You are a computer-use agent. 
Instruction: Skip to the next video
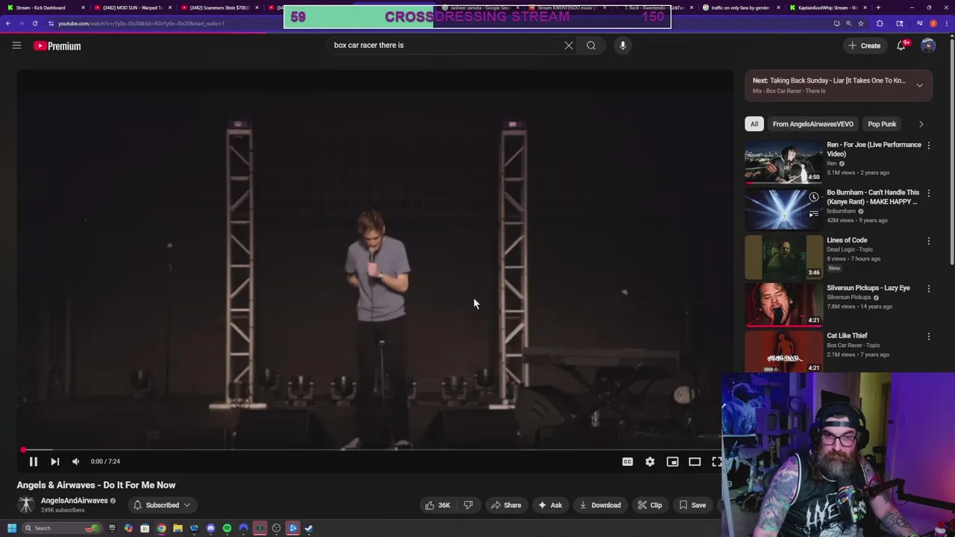click(x=54, y=462)
